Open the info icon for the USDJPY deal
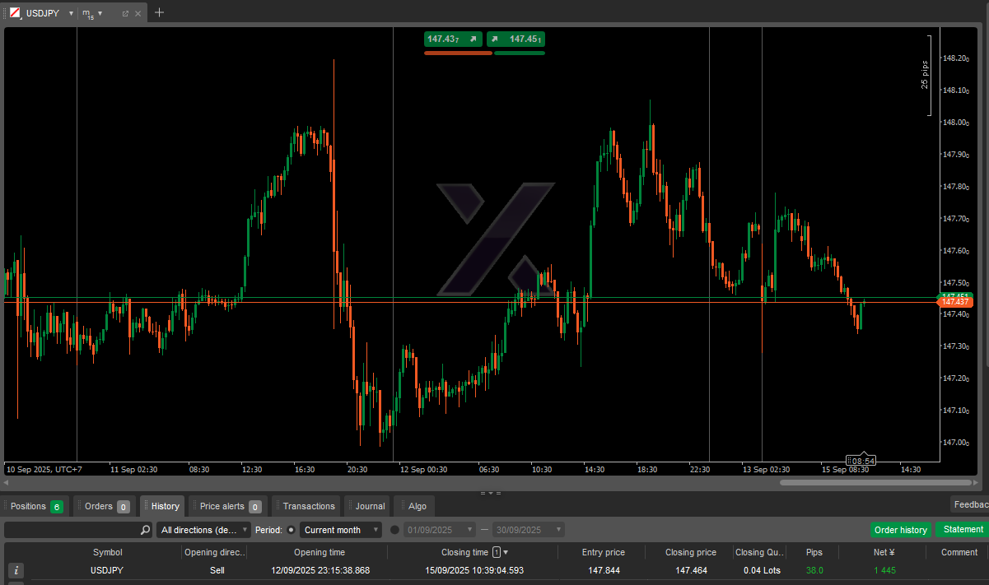 16,570
